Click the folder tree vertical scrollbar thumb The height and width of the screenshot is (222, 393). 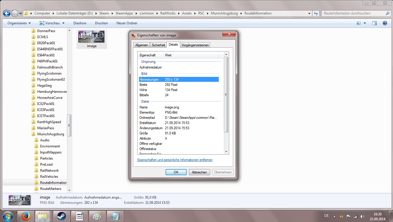click(69, 125)
